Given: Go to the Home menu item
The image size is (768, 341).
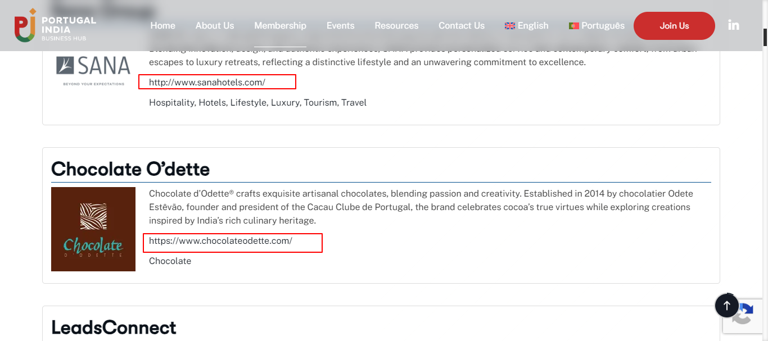Looking at the screenshot, I should point(162,26).
